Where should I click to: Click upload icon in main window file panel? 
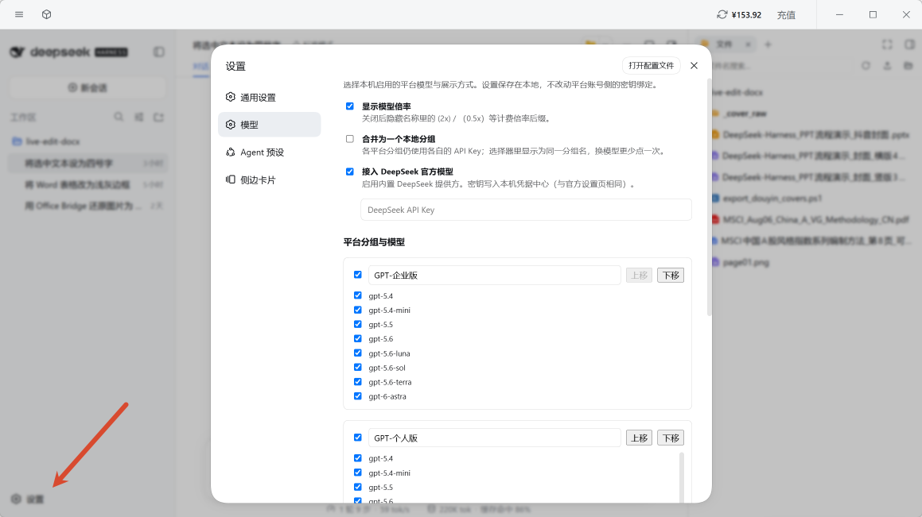tap(887, 66)
